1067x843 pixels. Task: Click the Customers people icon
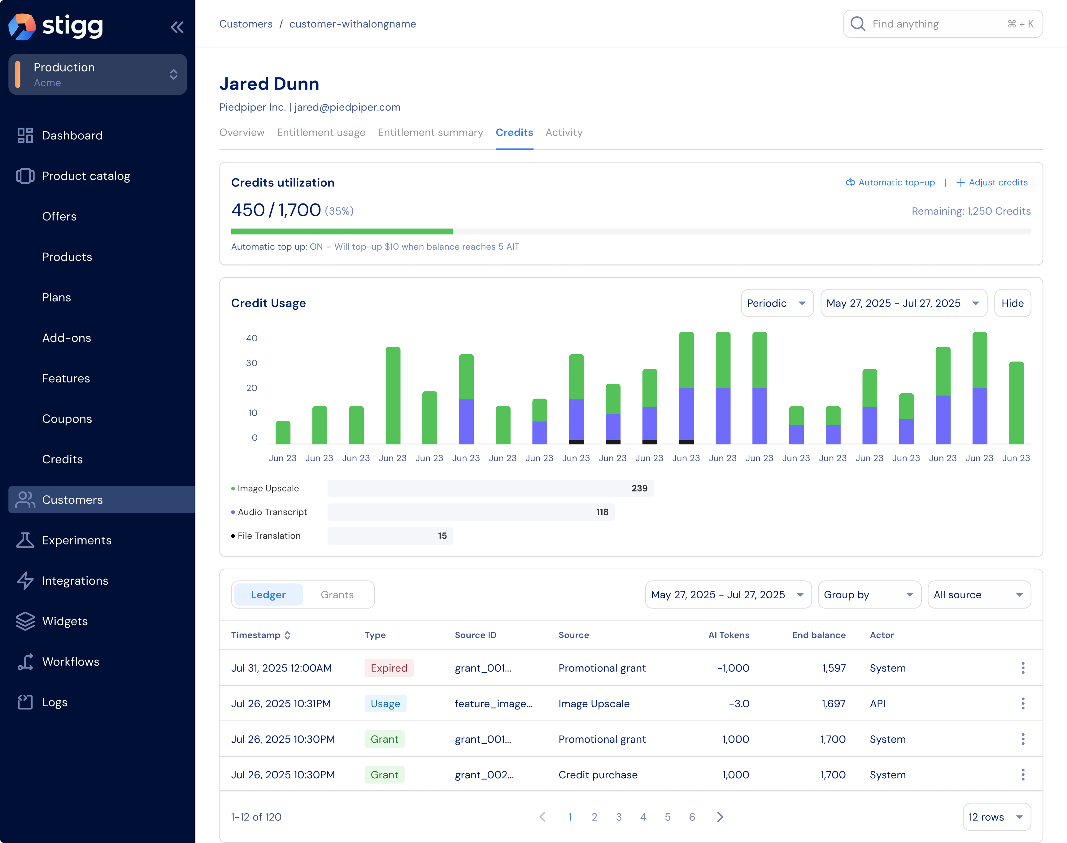[25, 500]
